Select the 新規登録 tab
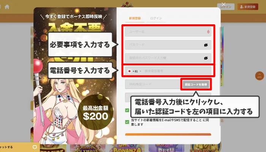 tap(135, 18)
